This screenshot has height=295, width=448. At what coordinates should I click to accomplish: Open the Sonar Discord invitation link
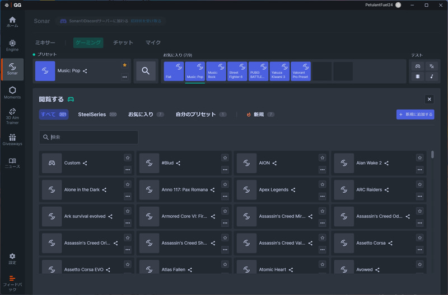click(x=146, y=21)
